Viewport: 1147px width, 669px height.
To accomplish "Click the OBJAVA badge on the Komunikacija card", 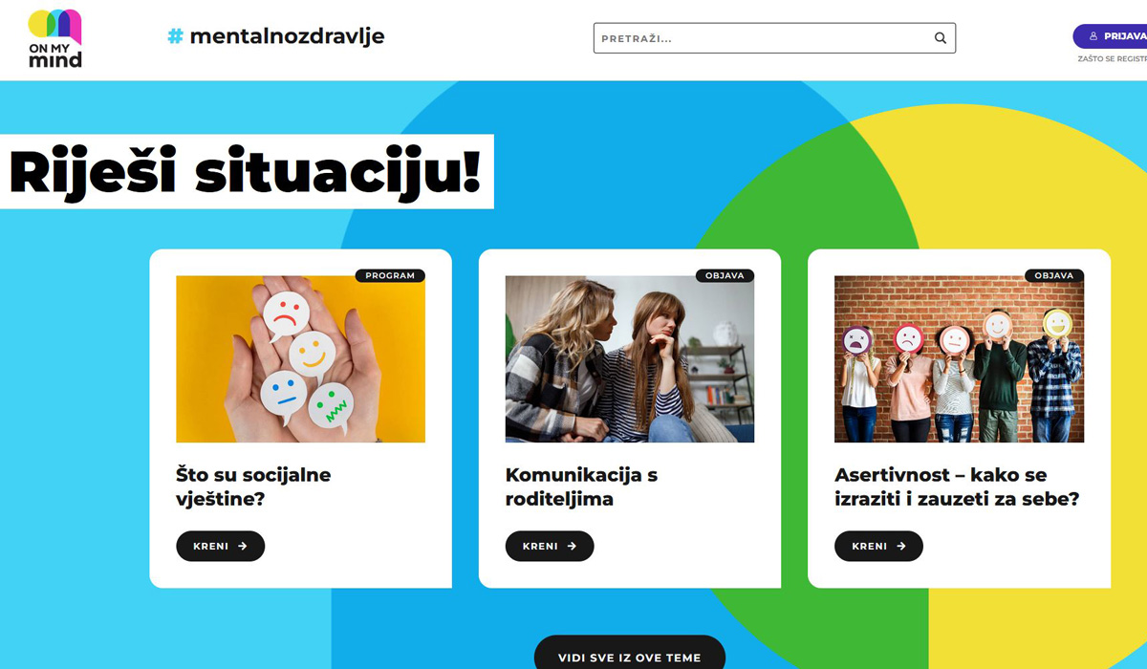I will coord(725,275).
